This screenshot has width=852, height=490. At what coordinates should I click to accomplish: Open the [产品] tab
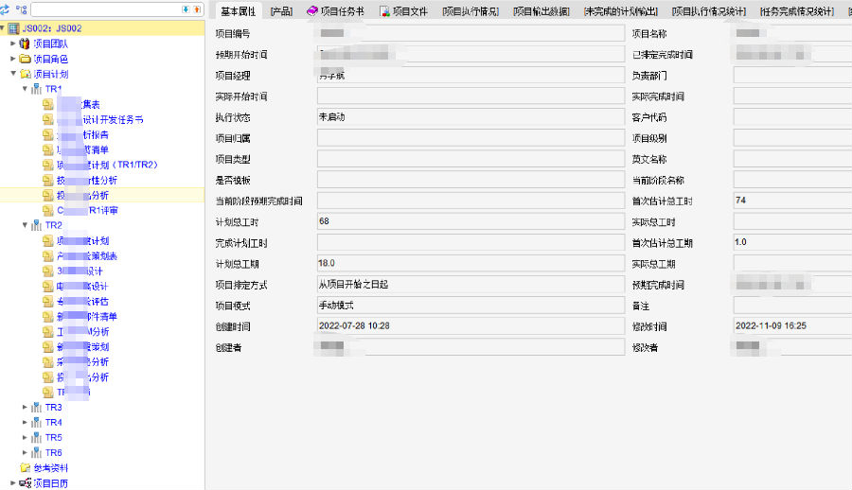(x=281, y=10)
